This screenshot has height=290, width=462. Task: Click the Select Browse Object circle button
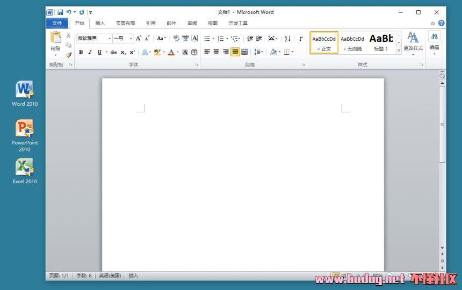(x=442, y=261)
